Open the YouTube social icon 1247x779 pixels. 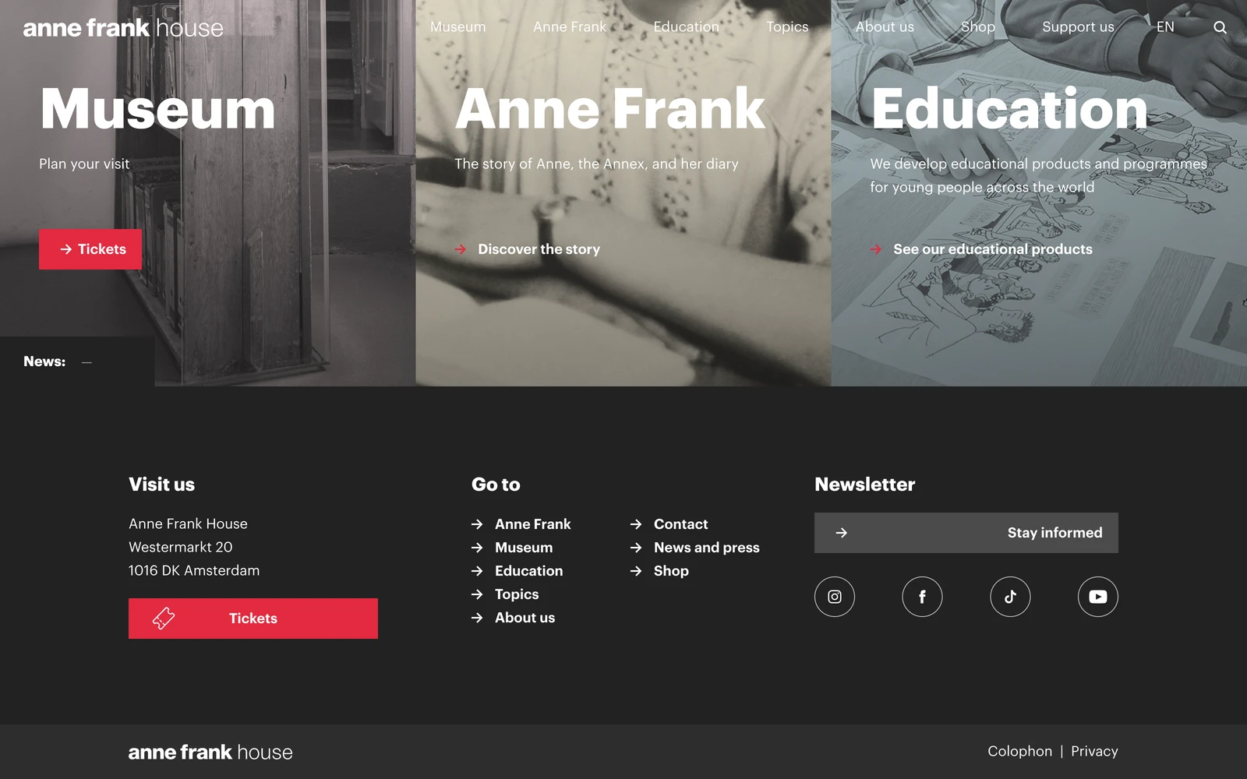1098,597
